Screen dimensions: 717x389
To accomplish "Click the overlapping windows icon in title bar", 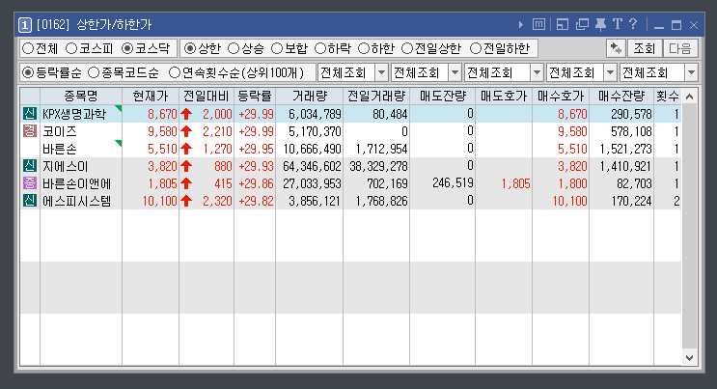I will pos(582,24).
